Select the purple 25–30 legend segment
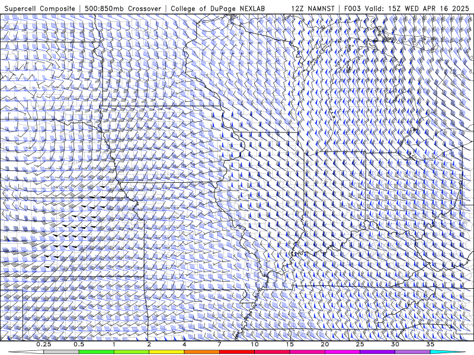Image resolution: width=474 pixels, height=355 pixels. pyautogui.click(x=377, y=352)
